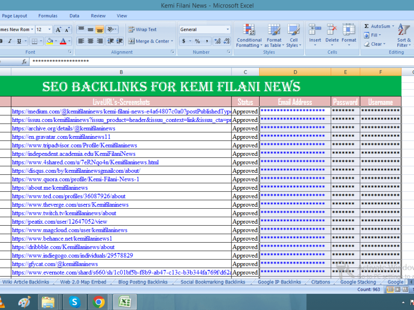Open font color dropdown arrow
414x310 pixels.
click(x=69, y=41)
